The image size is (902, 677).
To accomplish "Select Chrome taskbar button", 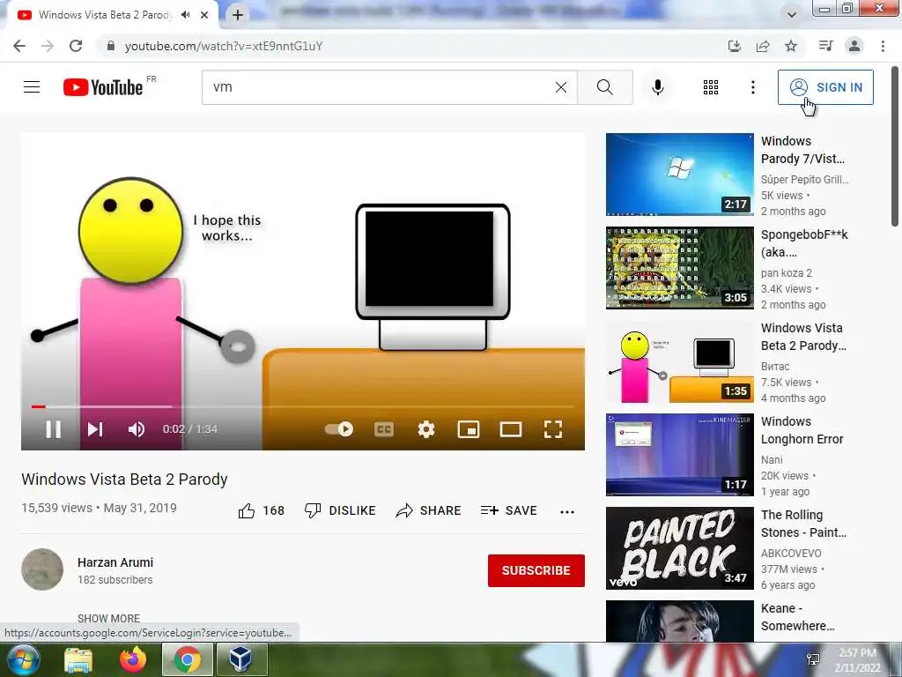I will coord(188,659).
